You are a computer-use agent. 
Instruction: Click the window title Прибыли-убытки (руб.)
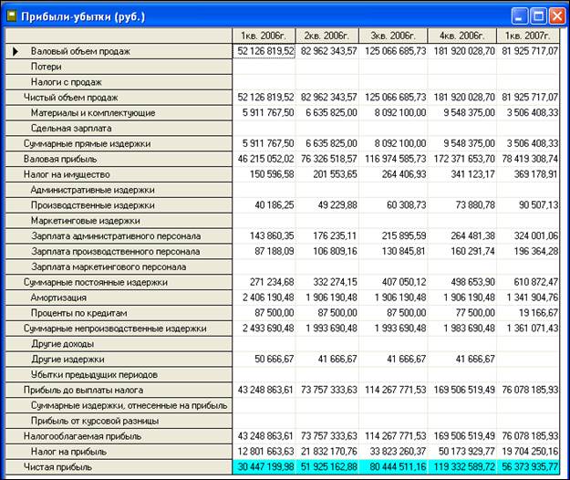point(83,16)
